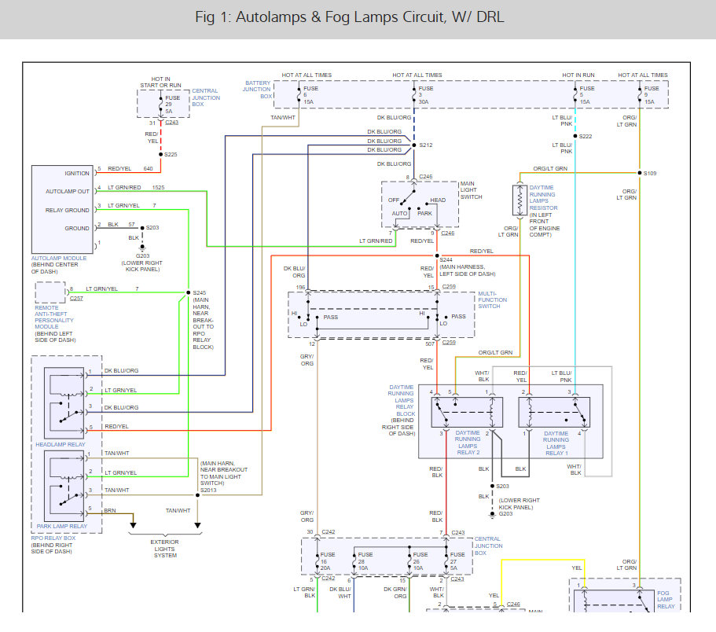Screen dimensions: 716x632
Task: Click the Daytime Running Lamps resistor symbol
Action: pyautogui.click(x=520, y=201)
